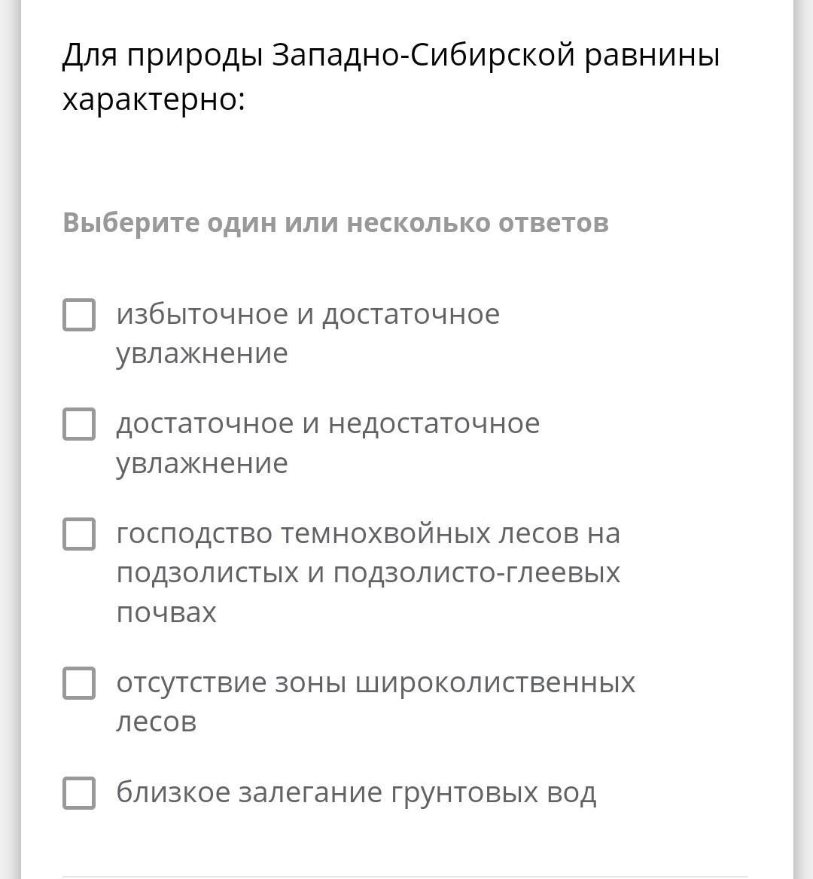Click the "избыточное и достаточное" answer text
The height and width of the screenshot is (879, 813).
pyautogui.click(x=307, y=314)
